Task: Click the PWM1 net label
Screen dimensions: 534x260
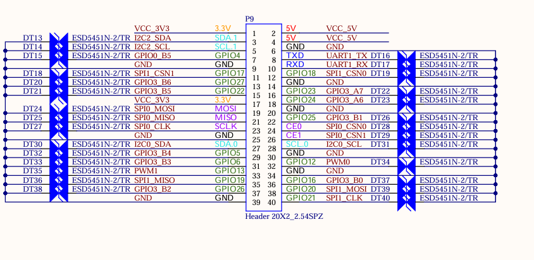Action: (x=146, y=171)
